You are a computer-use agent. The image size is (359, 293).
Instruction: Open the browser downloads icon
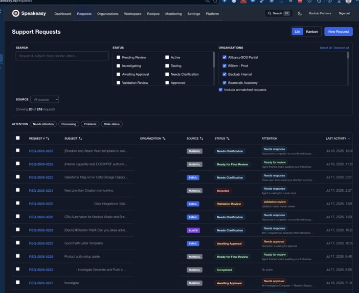(339, 1)
